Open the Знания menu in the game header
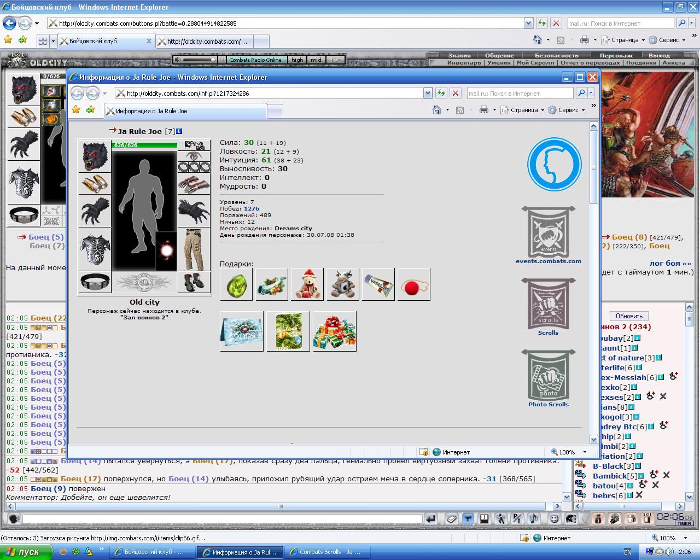The image size is (700, 560). tap(459, 55)
